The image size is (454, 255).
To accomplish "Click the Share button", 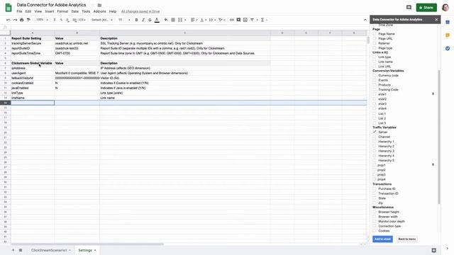I will click(426, 8).
